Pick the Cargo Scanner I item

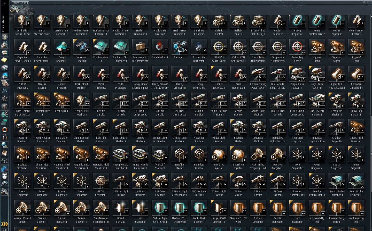pyautogui.click(x=61, y=51)
